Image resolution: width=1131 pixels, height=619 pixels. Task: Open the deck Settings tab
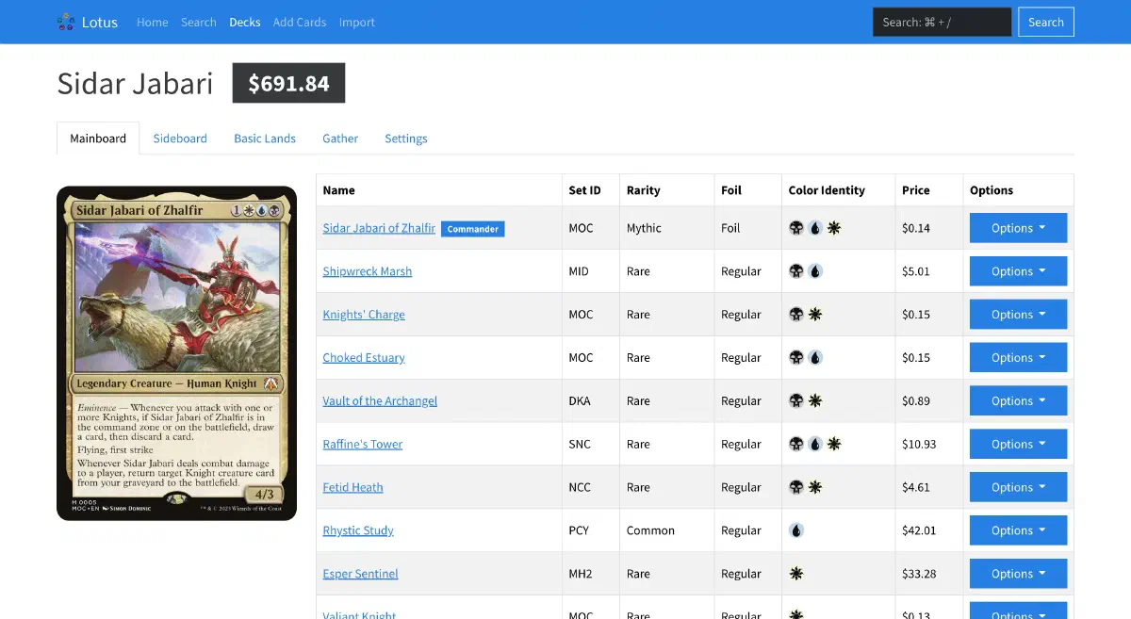pyautogui.click(x=406, y=138)
